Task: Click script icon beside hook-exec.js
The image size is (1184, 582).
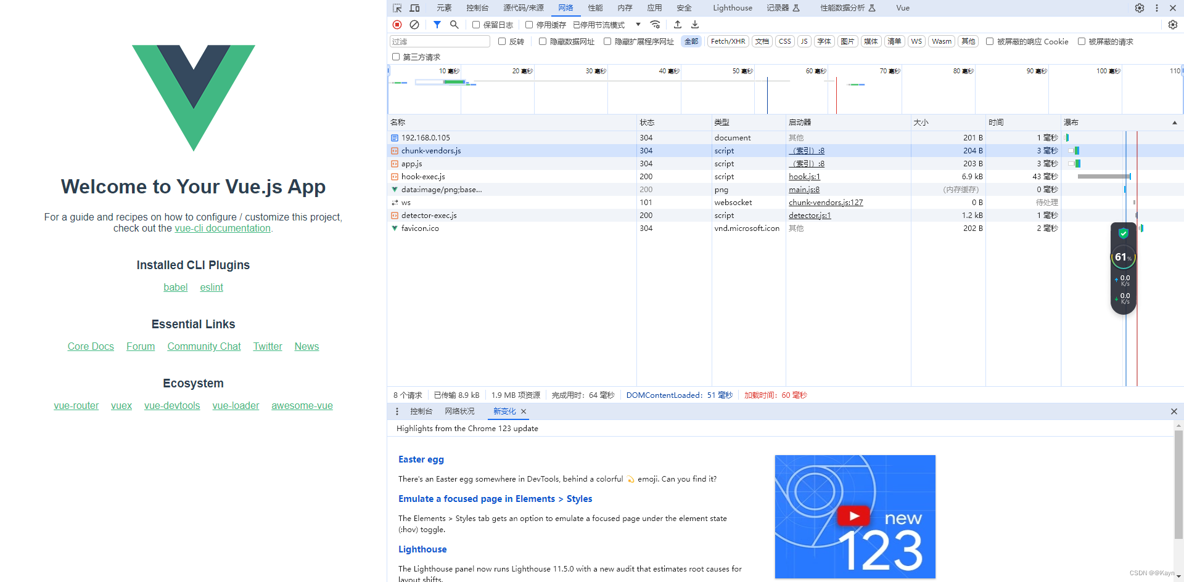Action: coord(395,177)
